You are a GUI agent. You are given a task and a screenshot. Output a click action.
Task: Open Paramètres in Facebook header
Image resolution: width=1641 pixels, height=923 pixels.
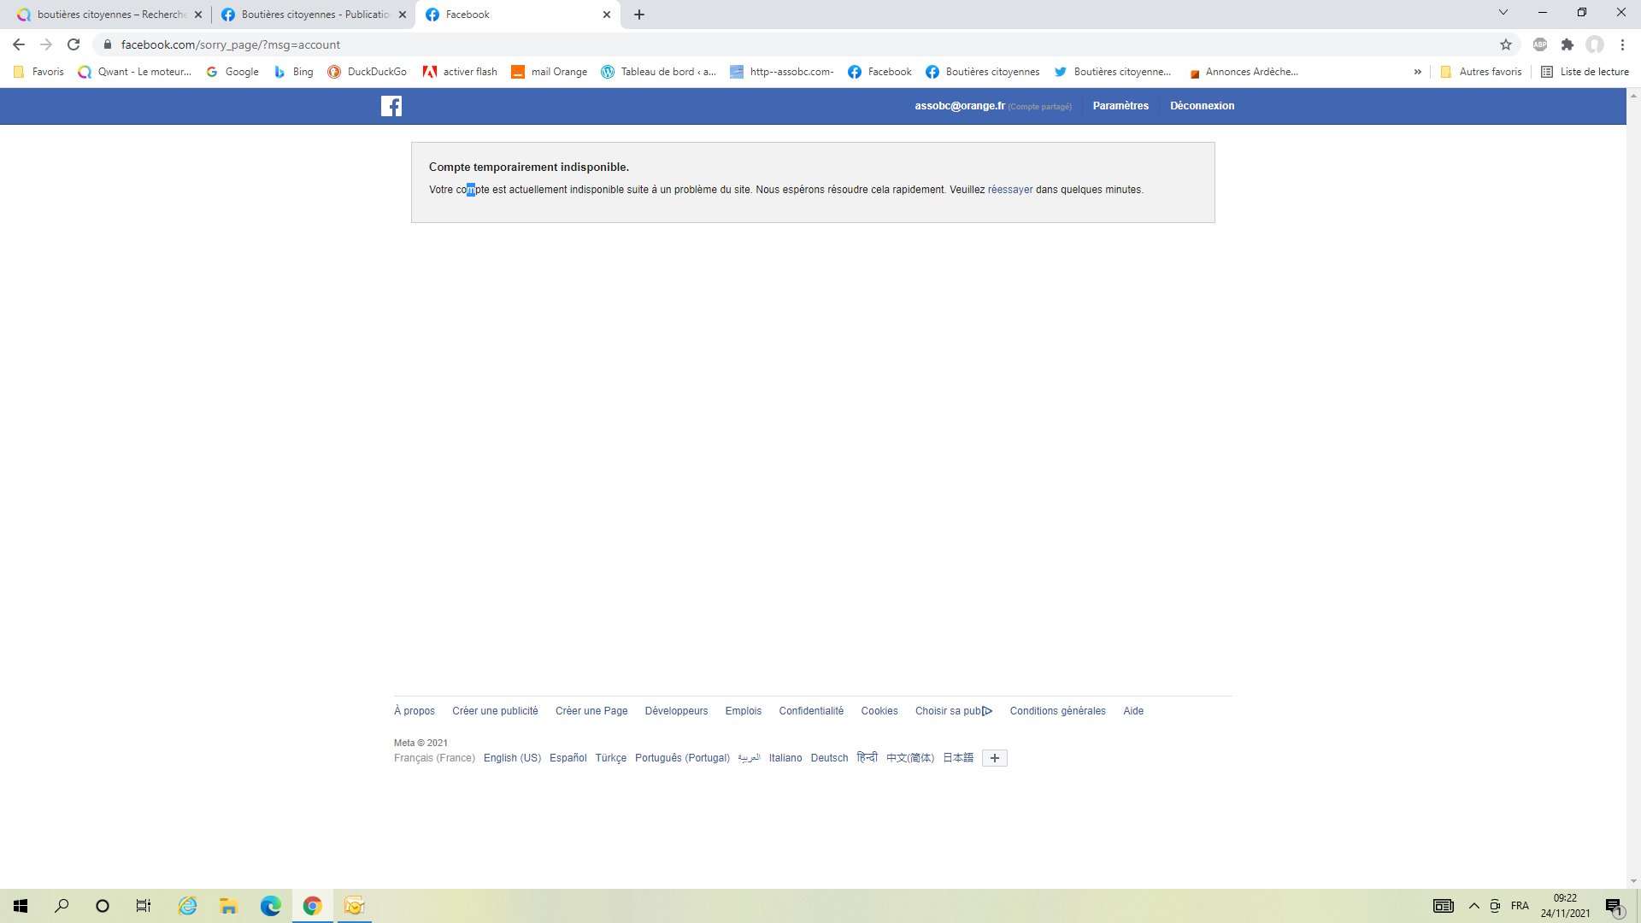click(x=1120, y=106)
